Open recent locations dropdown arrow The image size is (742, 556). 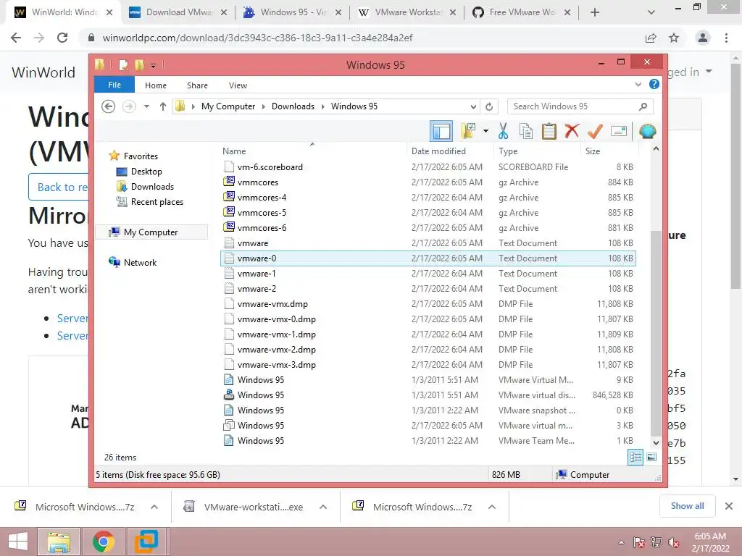(146, 106)
